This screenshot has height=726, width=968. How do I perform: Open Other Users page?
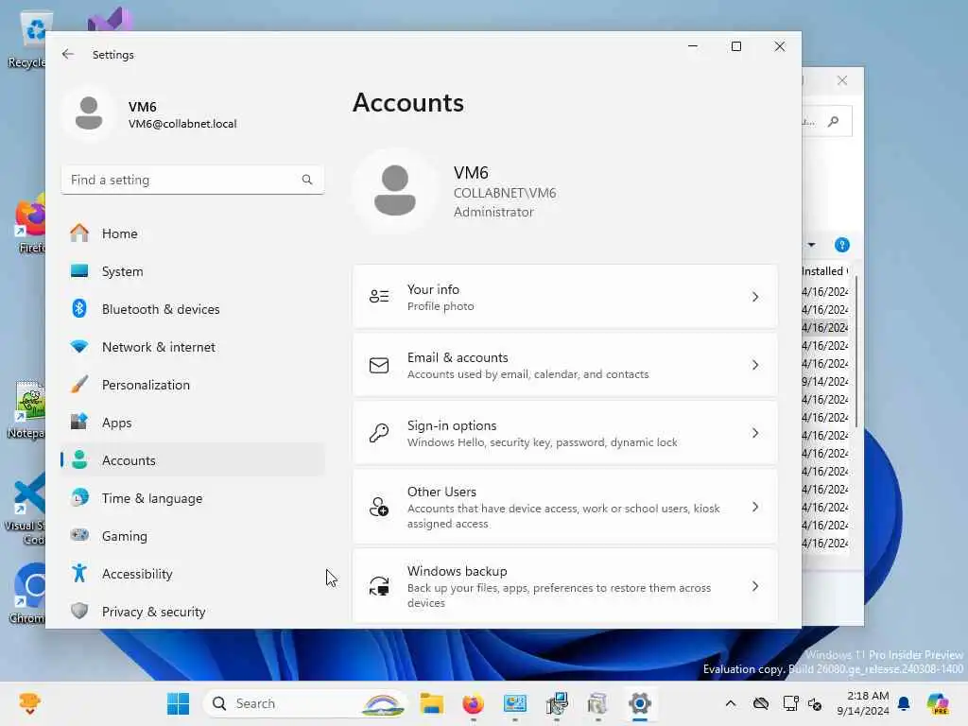[565, 507]
